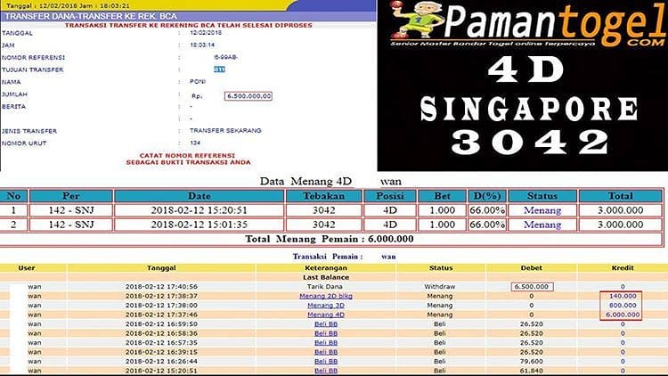The width and height of the screenshot is (668, 376).
Task: Click the Tanggal header in transactions table
Action: tap(161, 268)
